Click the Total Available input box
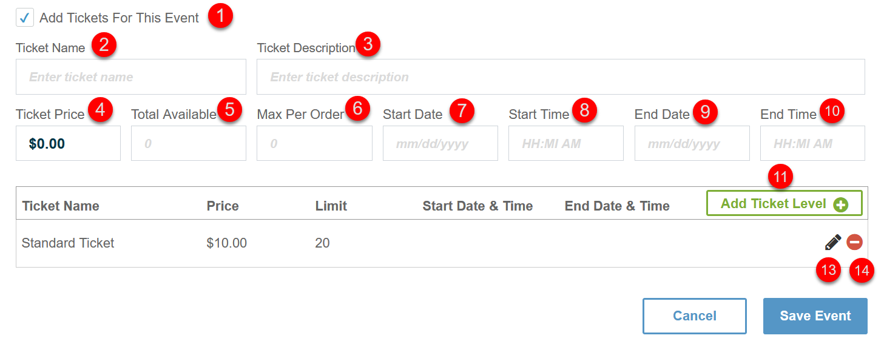The width and height of the screenshot is (884, 358). 189,143
